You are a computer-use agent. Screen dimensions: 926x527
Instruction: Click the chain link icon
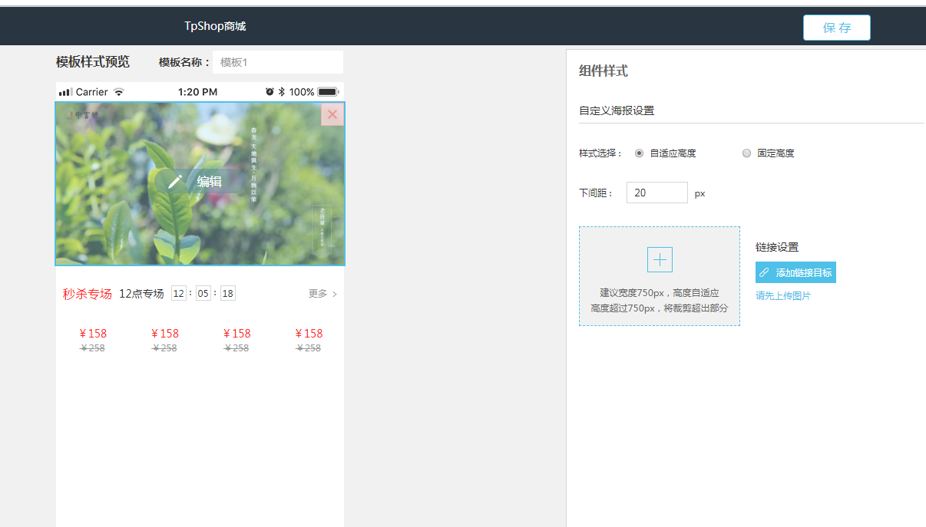[765, 273]
